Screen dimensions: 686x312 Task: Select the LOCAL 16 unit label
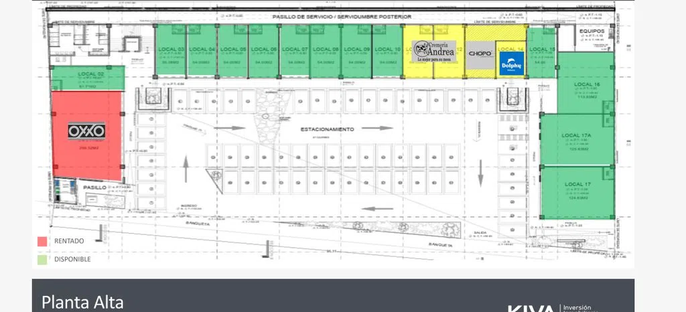click(588, 84)
